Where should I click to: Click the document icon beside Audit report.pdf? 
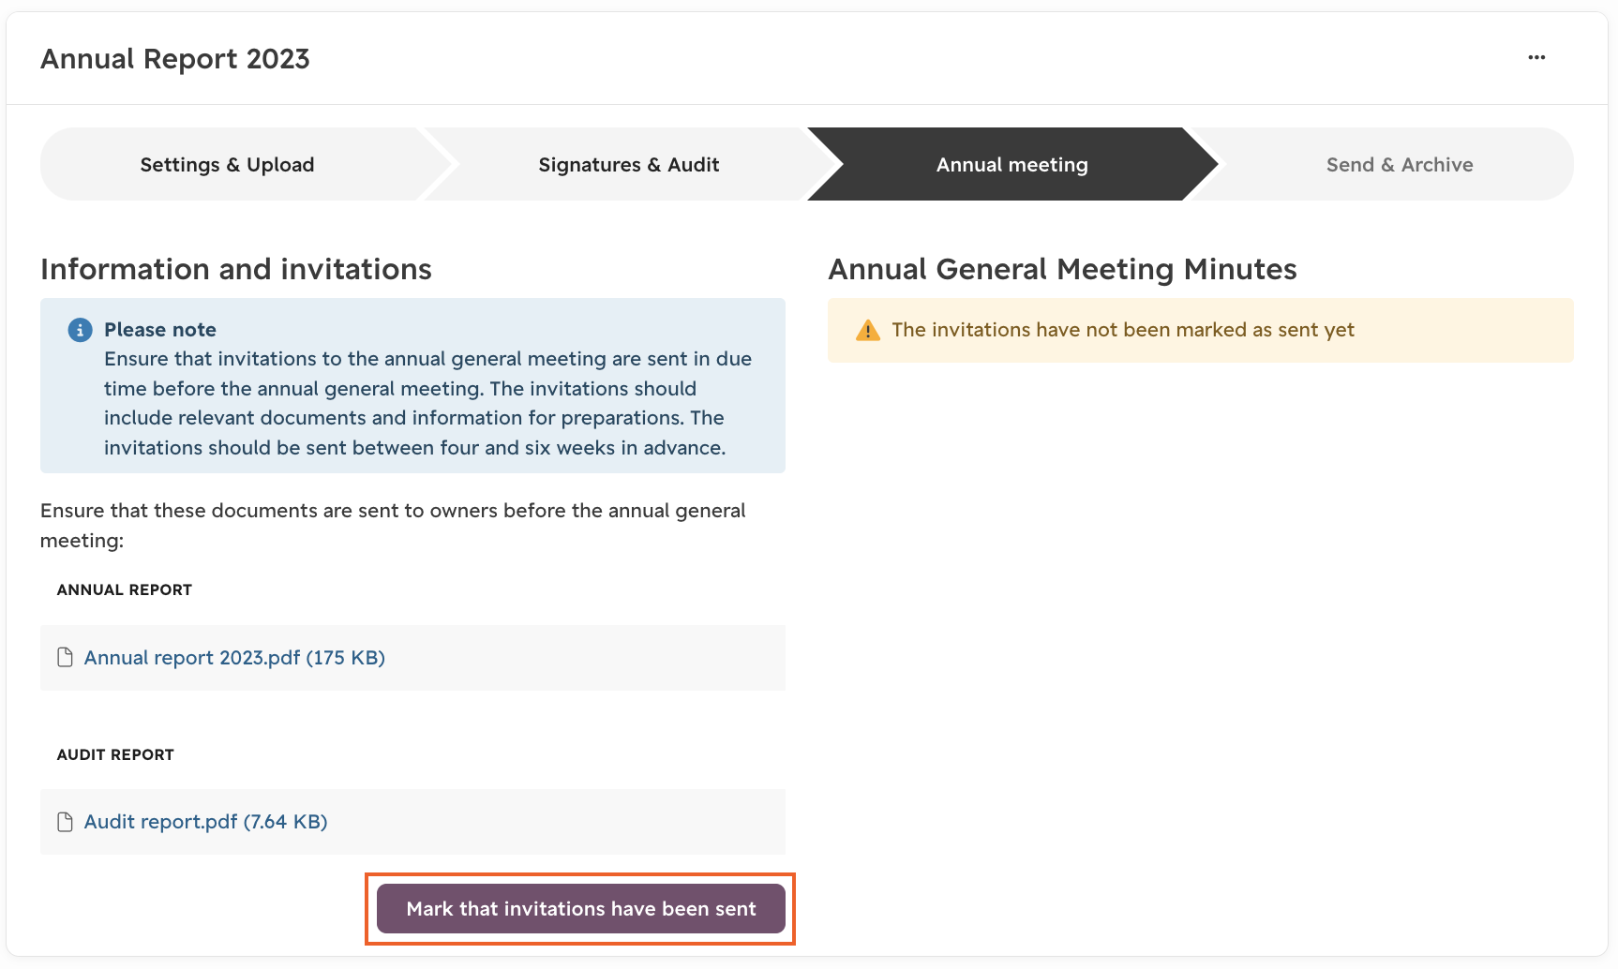tap(65, 822)
